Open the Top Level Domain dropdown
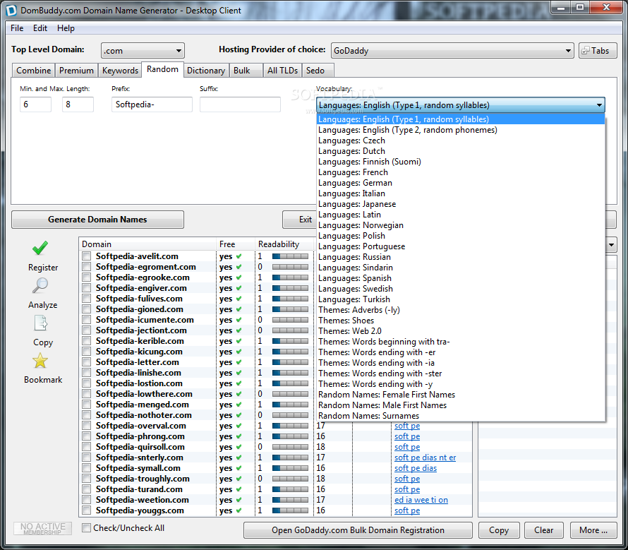The image size is (628, 550). 143,51
